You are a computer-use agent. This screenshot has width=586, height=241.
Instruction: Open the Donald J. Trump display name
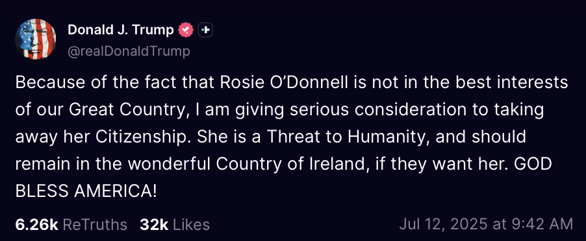(x=121, y=30)
